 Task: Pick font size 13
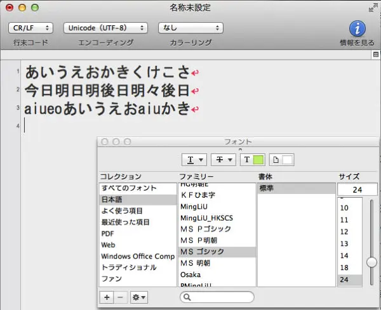350,243
